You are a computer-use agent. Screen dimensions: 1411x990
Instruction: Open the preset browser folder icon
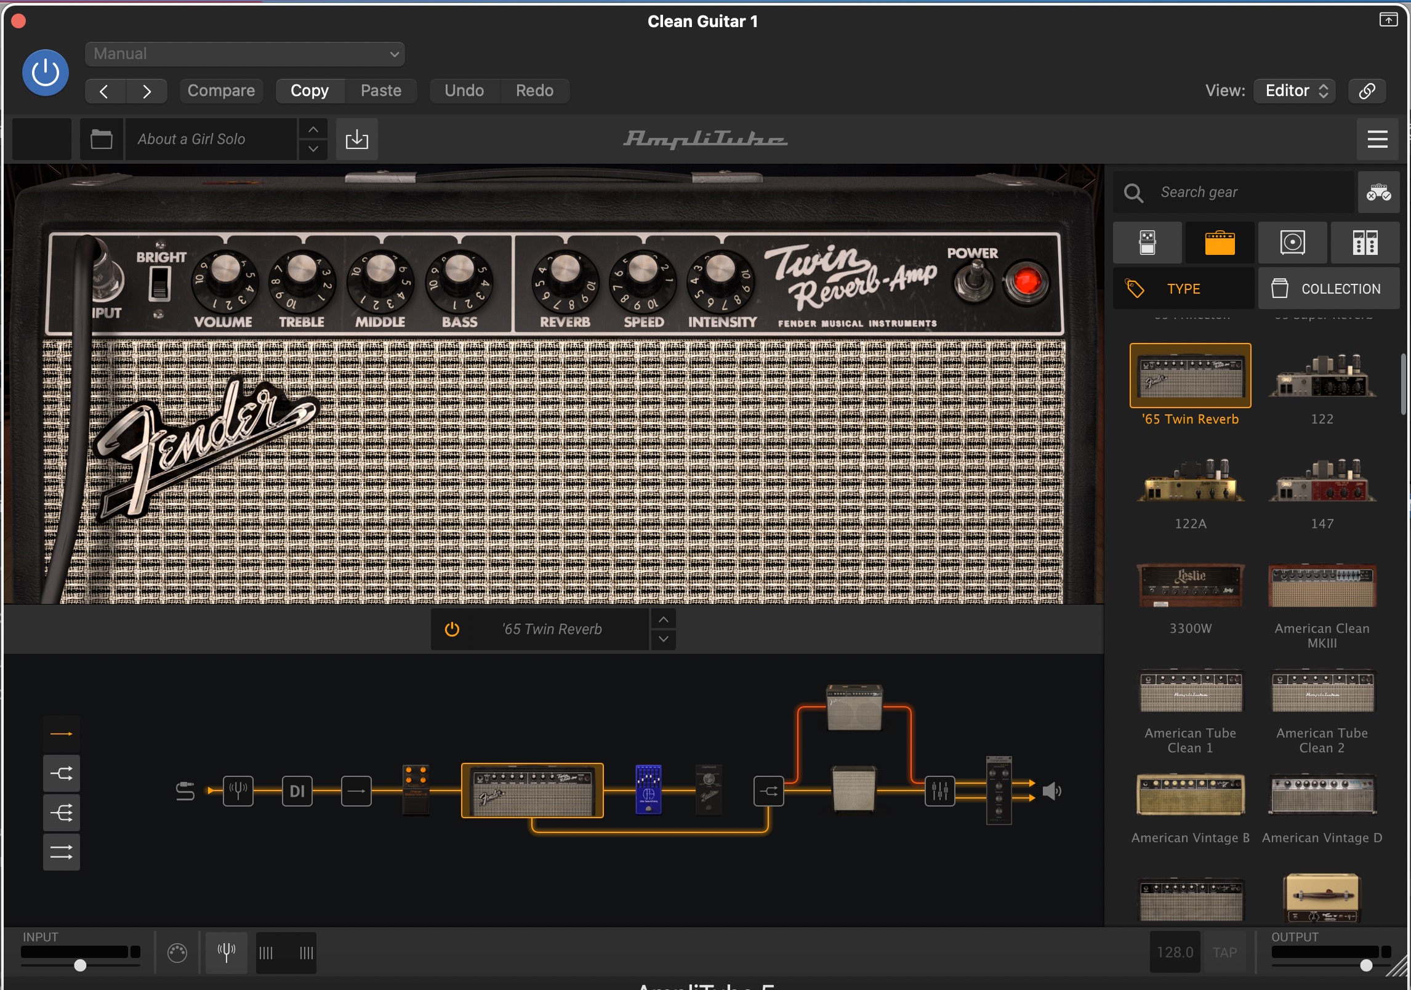[102, 139]
